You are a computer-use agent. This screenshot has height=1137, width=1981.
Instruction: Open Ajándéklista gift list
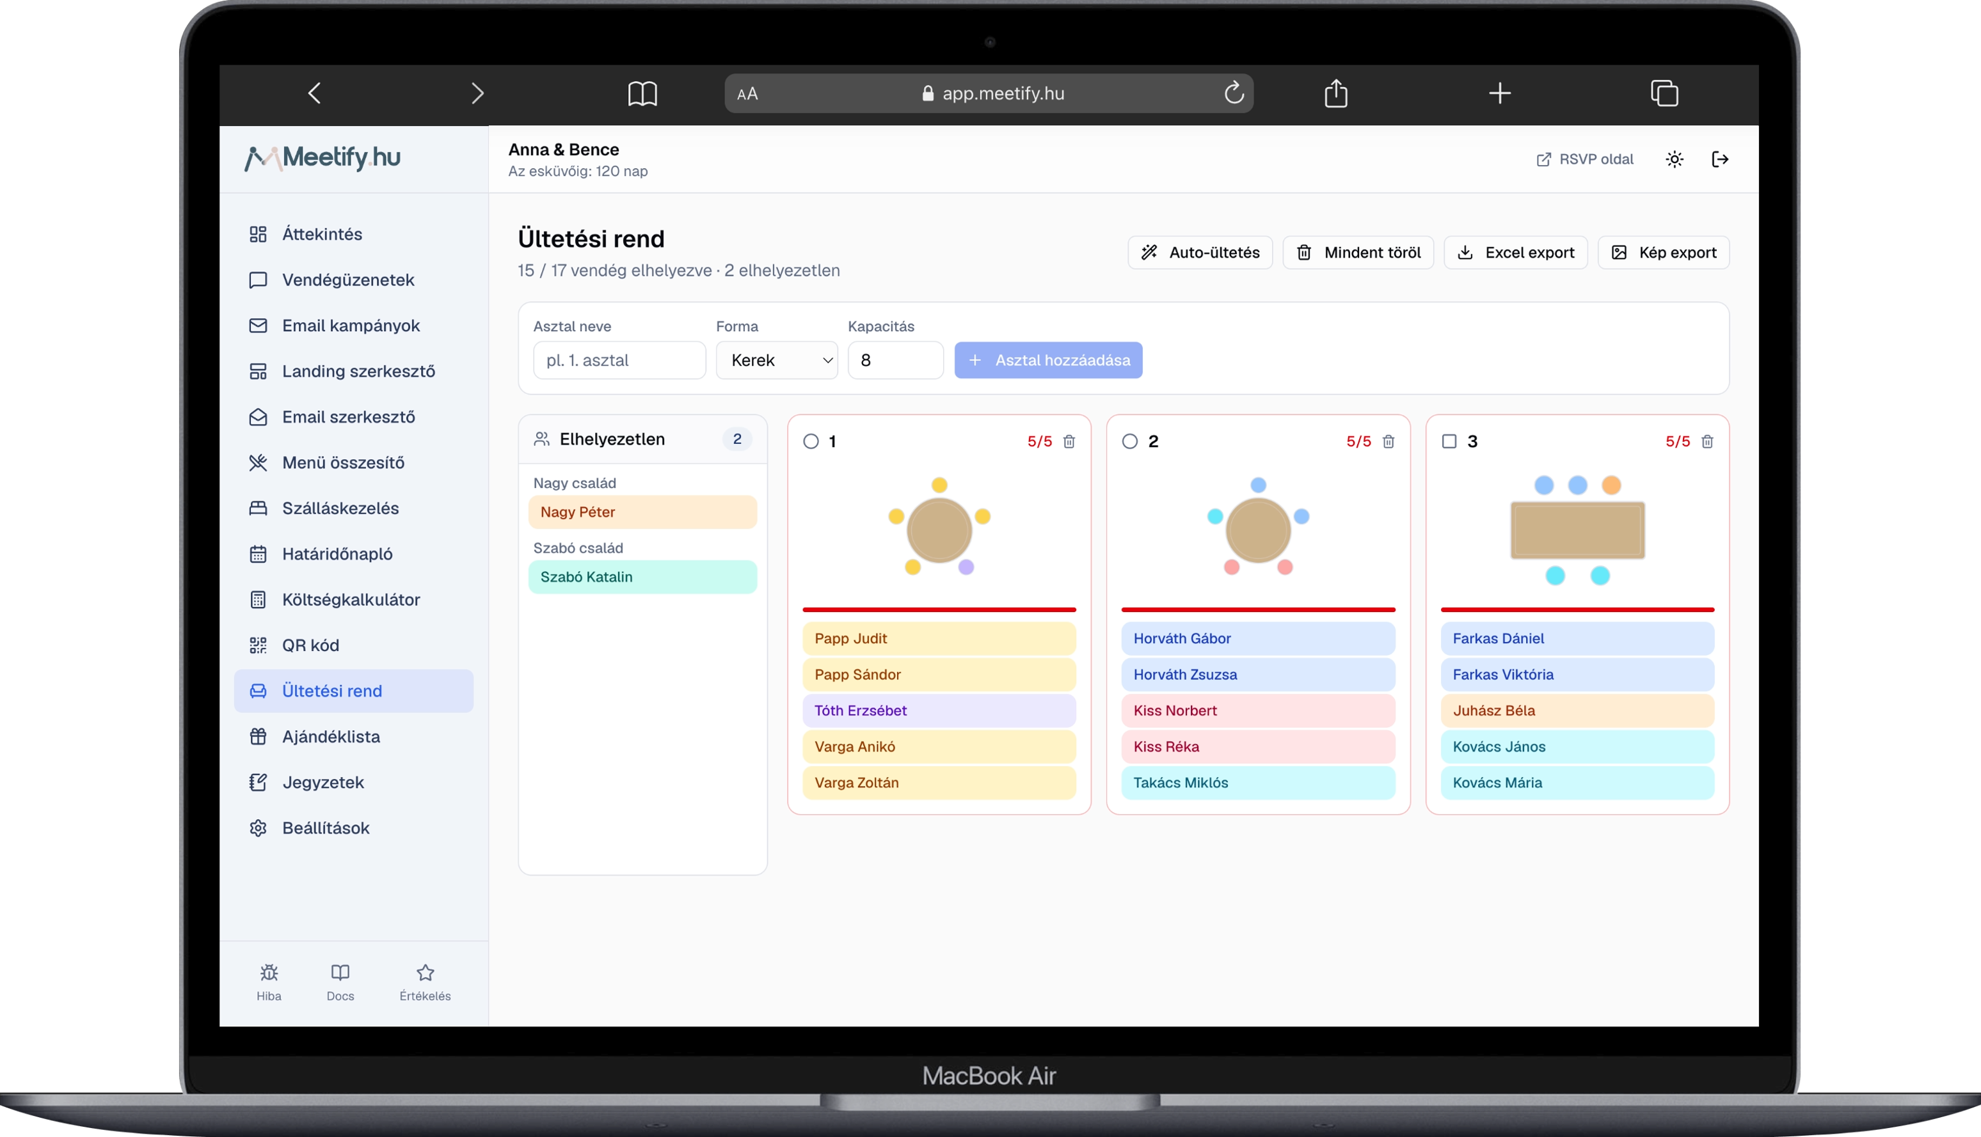pyautogui.click(x=353, y=737)
